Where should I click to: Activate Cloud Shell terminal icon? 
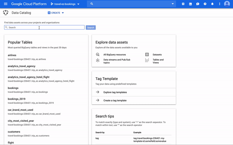point(190,4)
